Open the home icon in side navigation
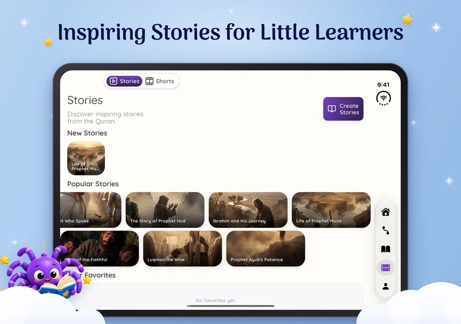 click(x=386, y=212)
